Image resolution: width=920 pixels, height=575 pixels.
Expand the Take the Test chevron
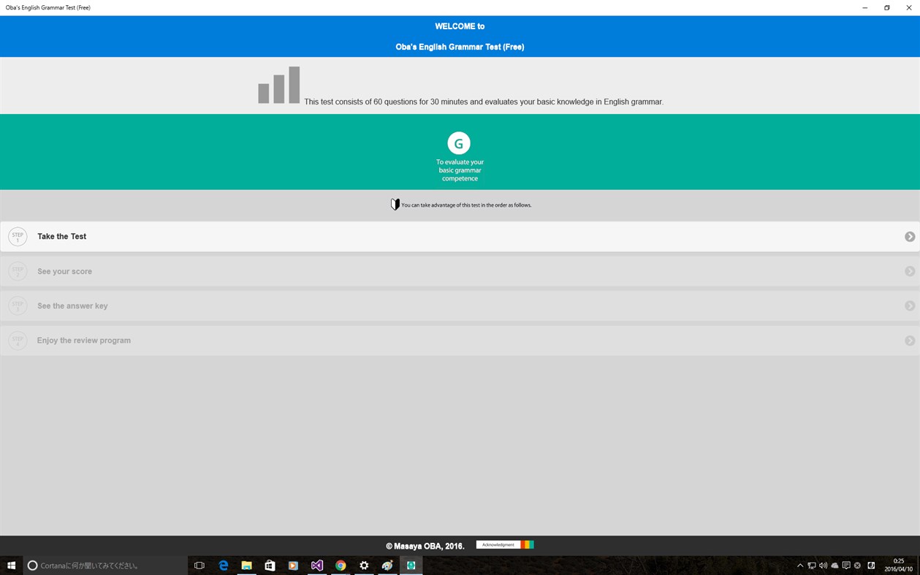click(x=910, y=236)
